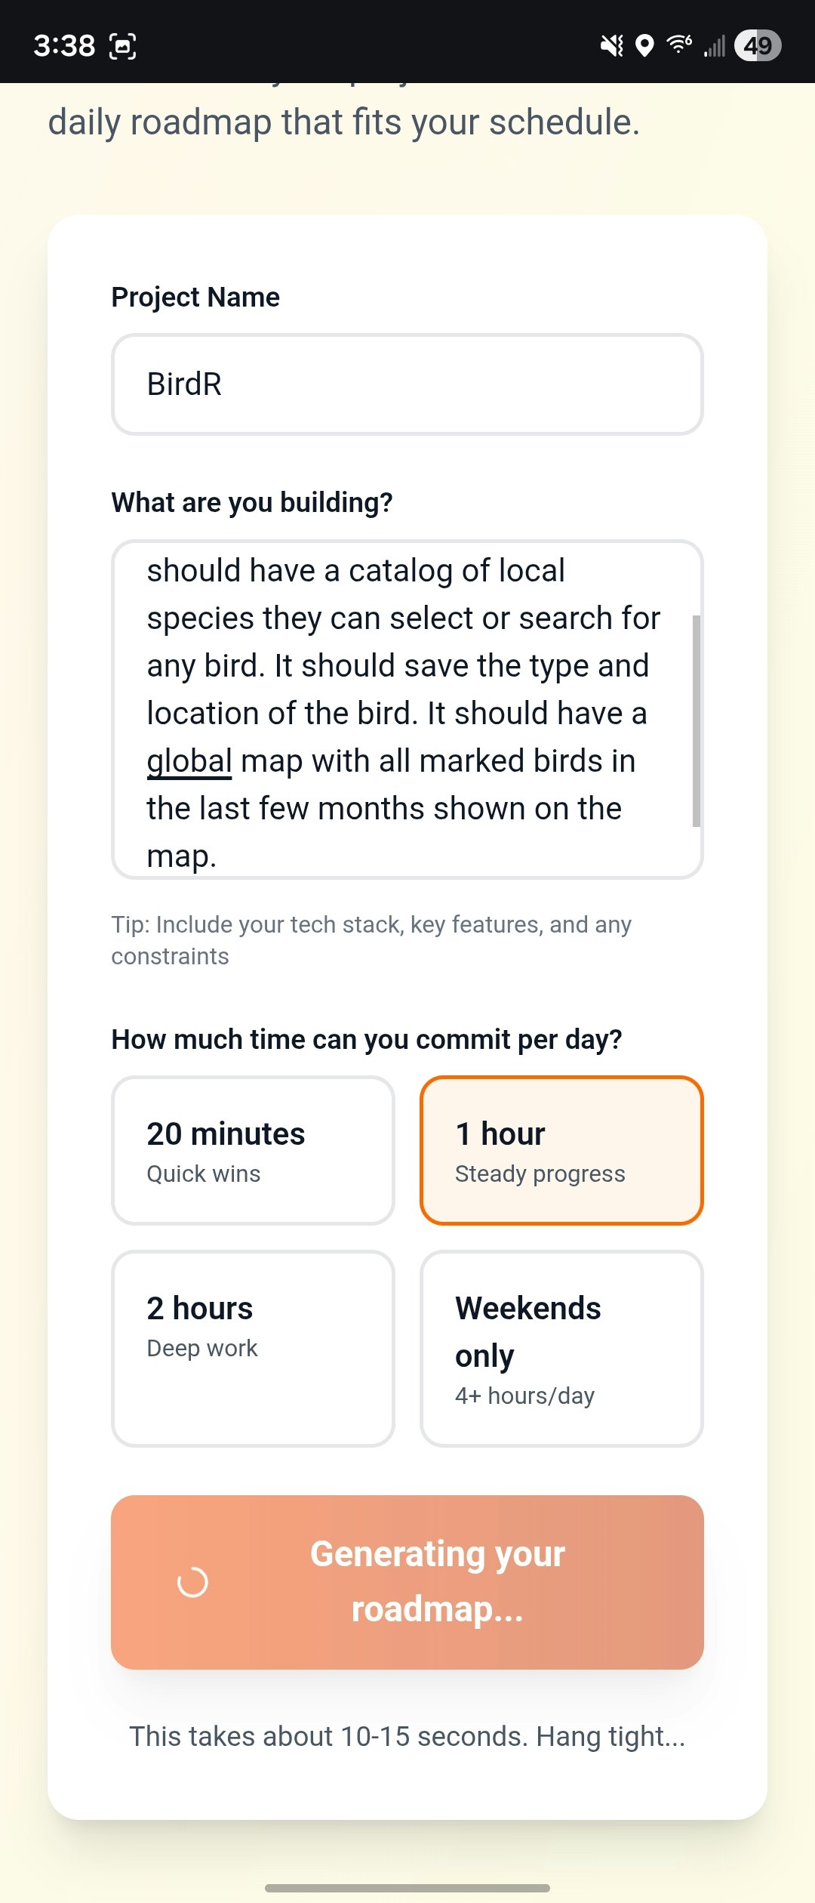Tap the signal strength icon

tap(712, 45)
